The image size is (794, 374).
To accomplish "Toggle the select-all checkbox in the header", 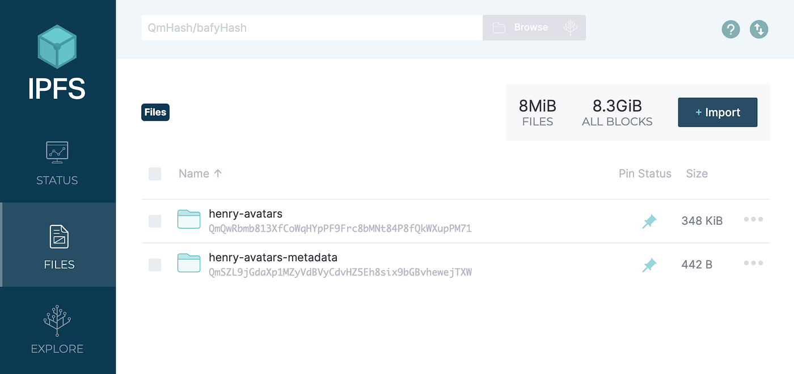I will [x=155, y=174].
